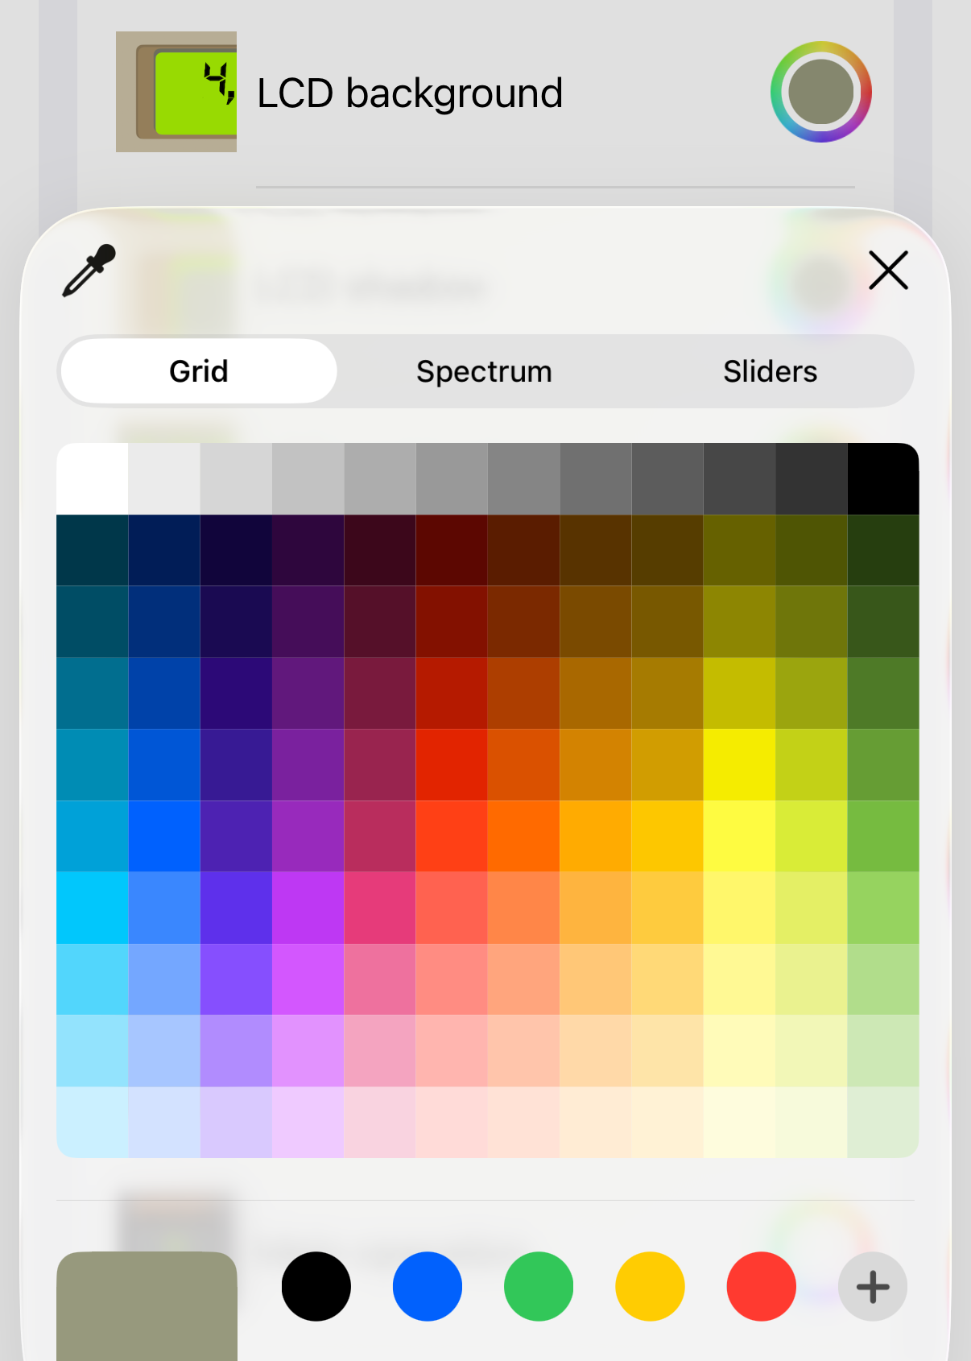Open the Sliders tab
The image size is (971, 1361).
pos(770,371)
